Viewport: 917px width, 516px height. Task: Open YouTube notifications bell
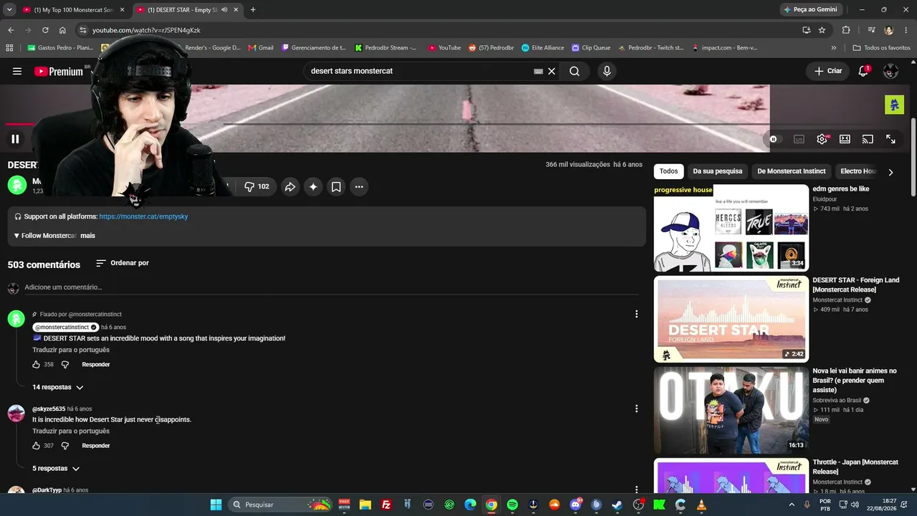[x=863, y=71]
